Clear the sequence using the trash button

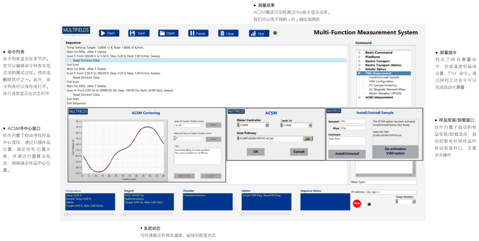pyautogui.click(x=228, y=34)
